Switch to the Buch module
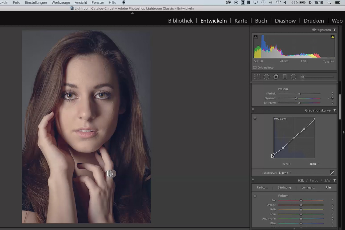This screenshot has width=345, height=230. click(261, 21)
